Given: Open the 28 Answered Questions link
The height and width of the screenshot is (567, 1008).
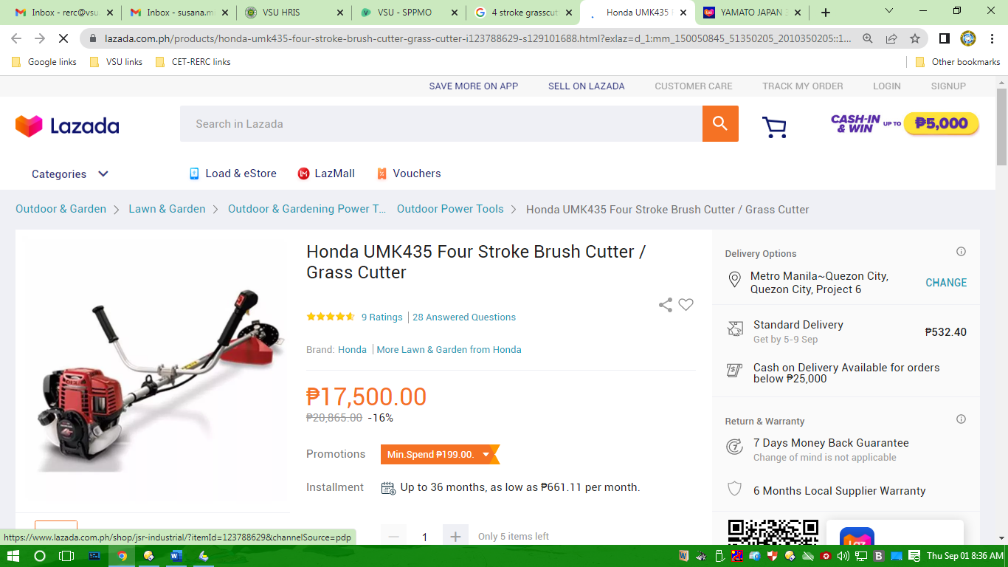Looking at the screenshot, I should coord(464,317).
